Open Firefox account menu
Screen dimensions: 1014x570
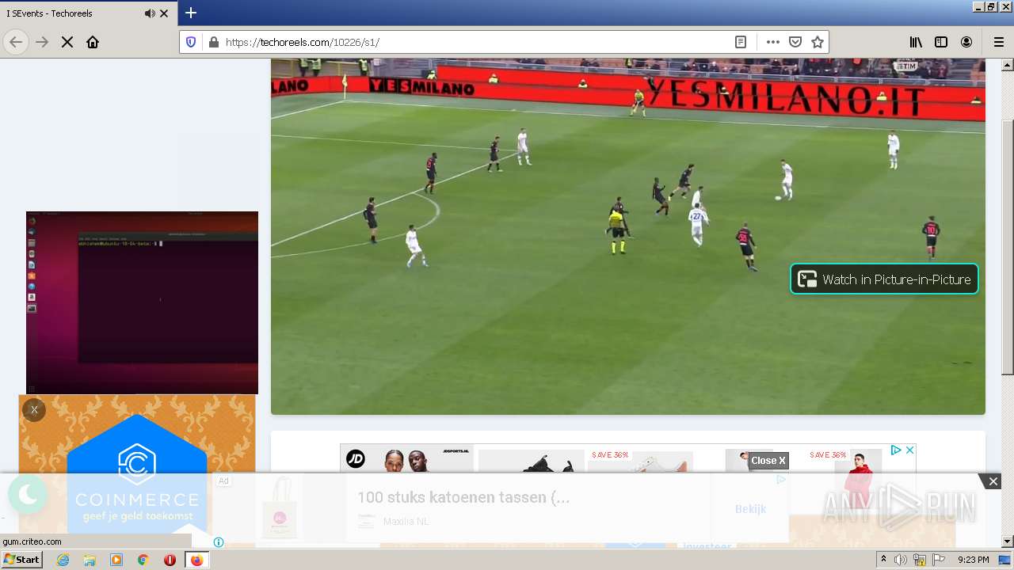coord(966,42)
